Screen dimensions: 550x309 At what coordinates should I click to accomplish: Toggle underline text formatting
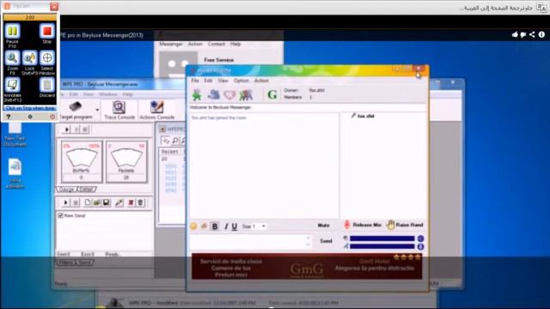click(235, 227)
